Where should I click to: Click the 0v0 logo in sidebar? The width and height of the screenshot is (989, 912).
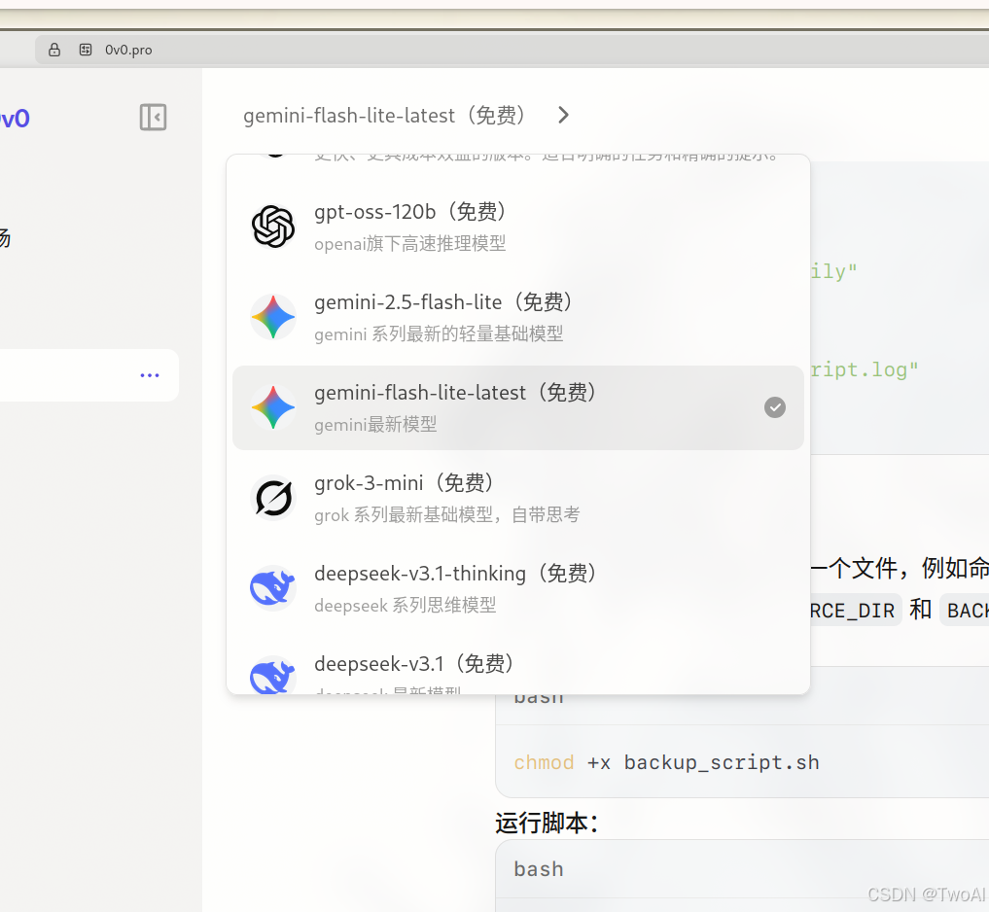(x=14, y=119)
